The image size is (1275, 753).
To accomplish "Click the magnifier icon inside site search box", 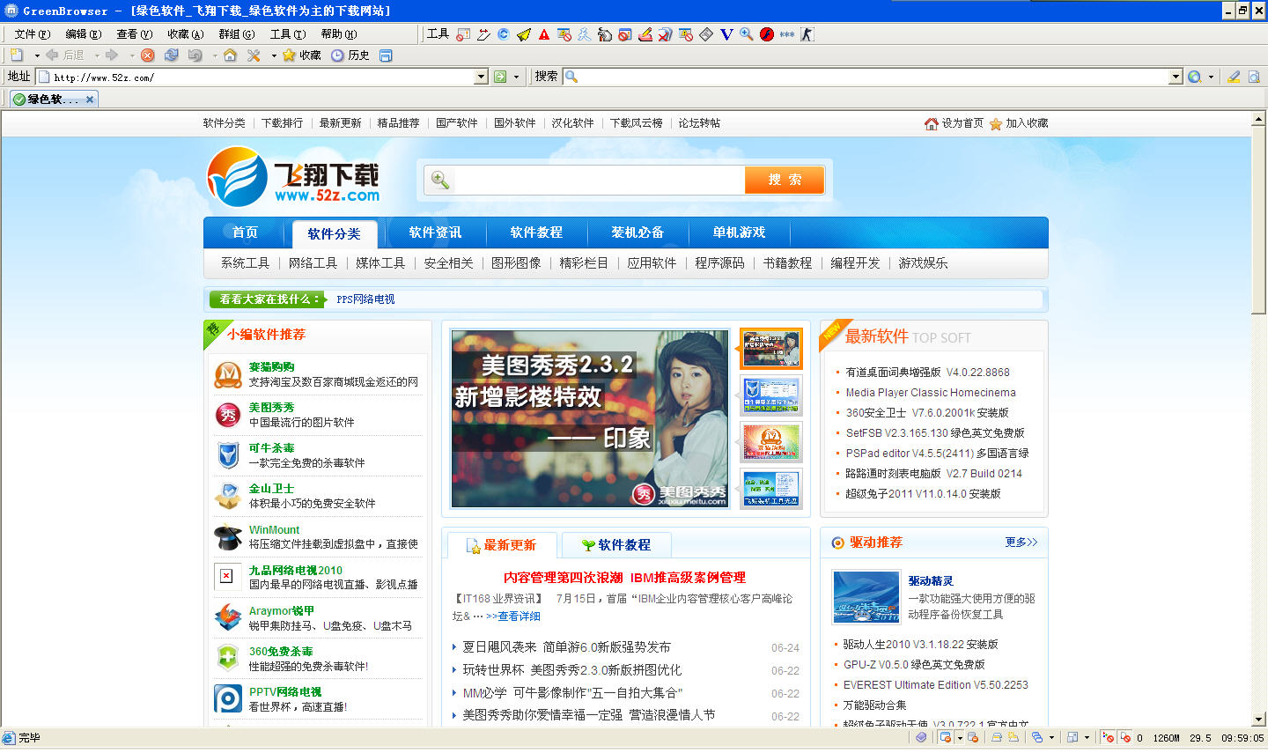I will [x=440, y=180].
